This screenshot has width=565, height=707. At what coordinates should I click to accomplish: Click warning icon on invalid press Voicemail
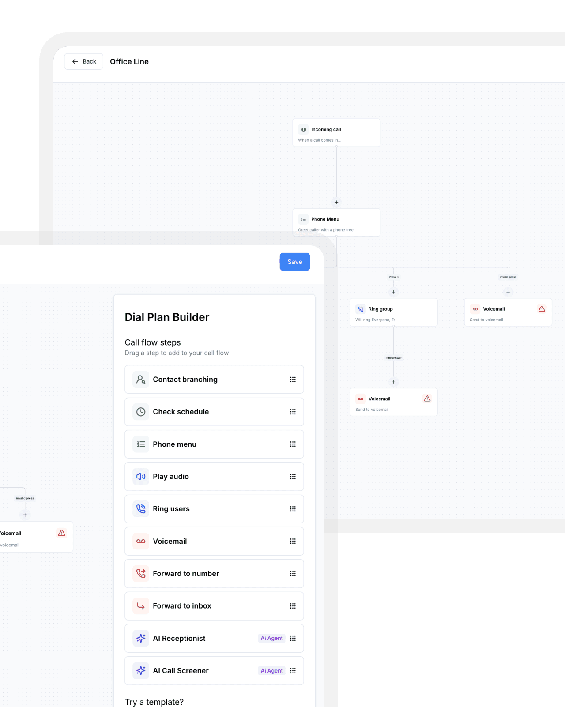pyautogui.click(x=542, y=309)
